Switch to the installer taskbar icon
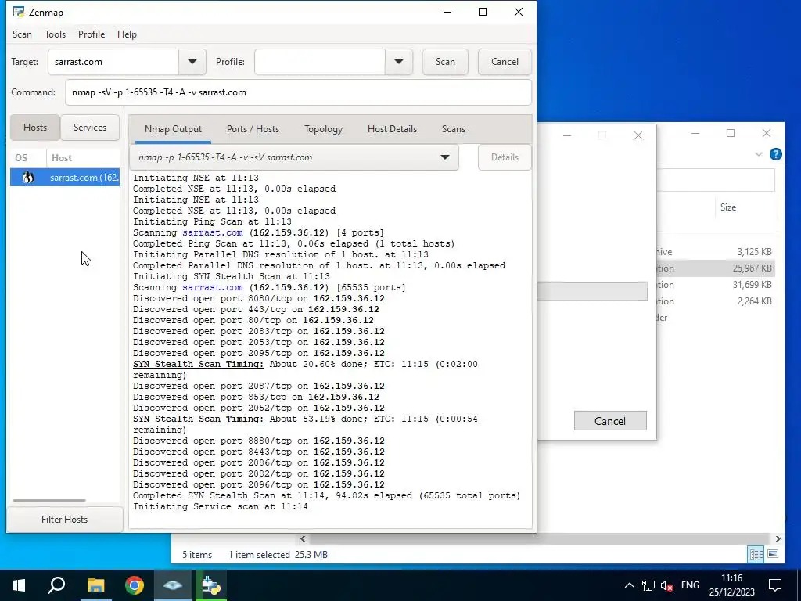Viewport: 801px width, 601px height. click(211, 585)
